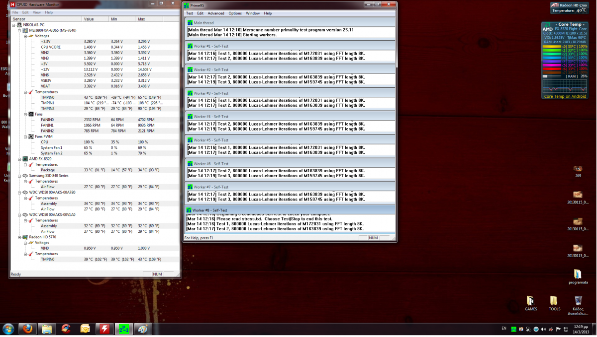Select the FANIN0 fan speed row
Screen dimensions: 597x337
(x=95, y=120)
